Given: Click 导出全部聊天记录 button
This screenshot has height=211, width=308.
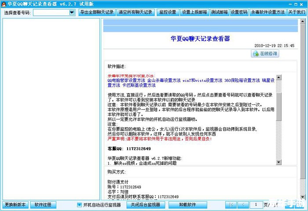Looking at the screenshot, I should (x=97, y=12).
